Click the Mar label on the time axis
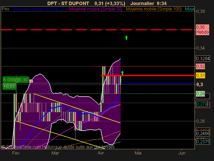 click(55, 153)
